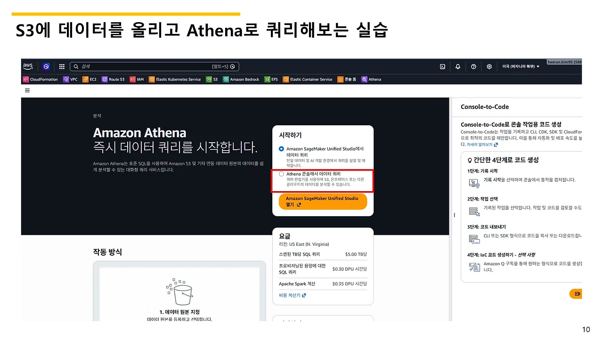Click the Console-to-Code panel title
Image resolution: width=603 pixels, height=339 pixels.
point(485,107)
